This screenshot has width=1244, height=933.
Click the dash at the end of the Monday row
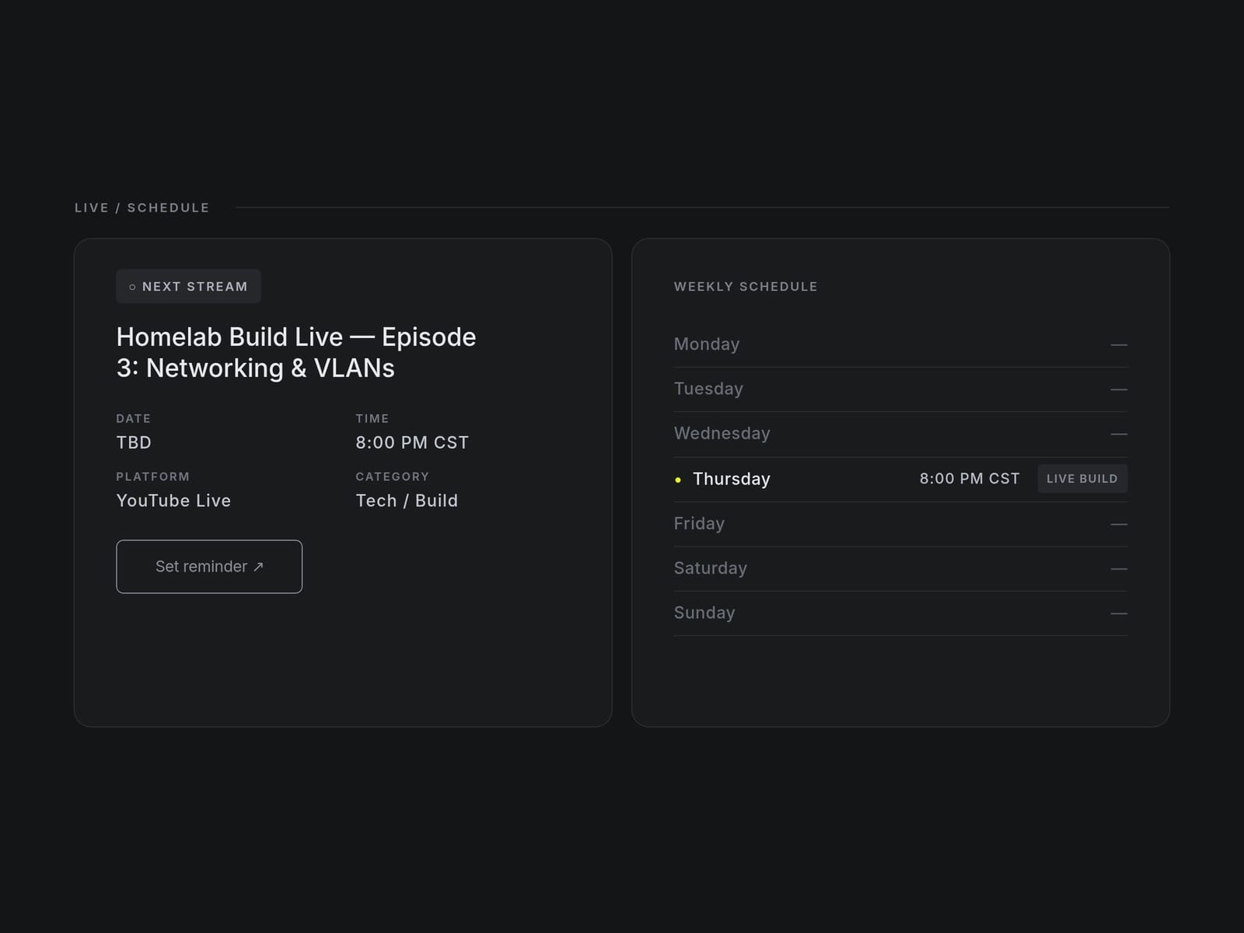click(x=1119, y=344)
